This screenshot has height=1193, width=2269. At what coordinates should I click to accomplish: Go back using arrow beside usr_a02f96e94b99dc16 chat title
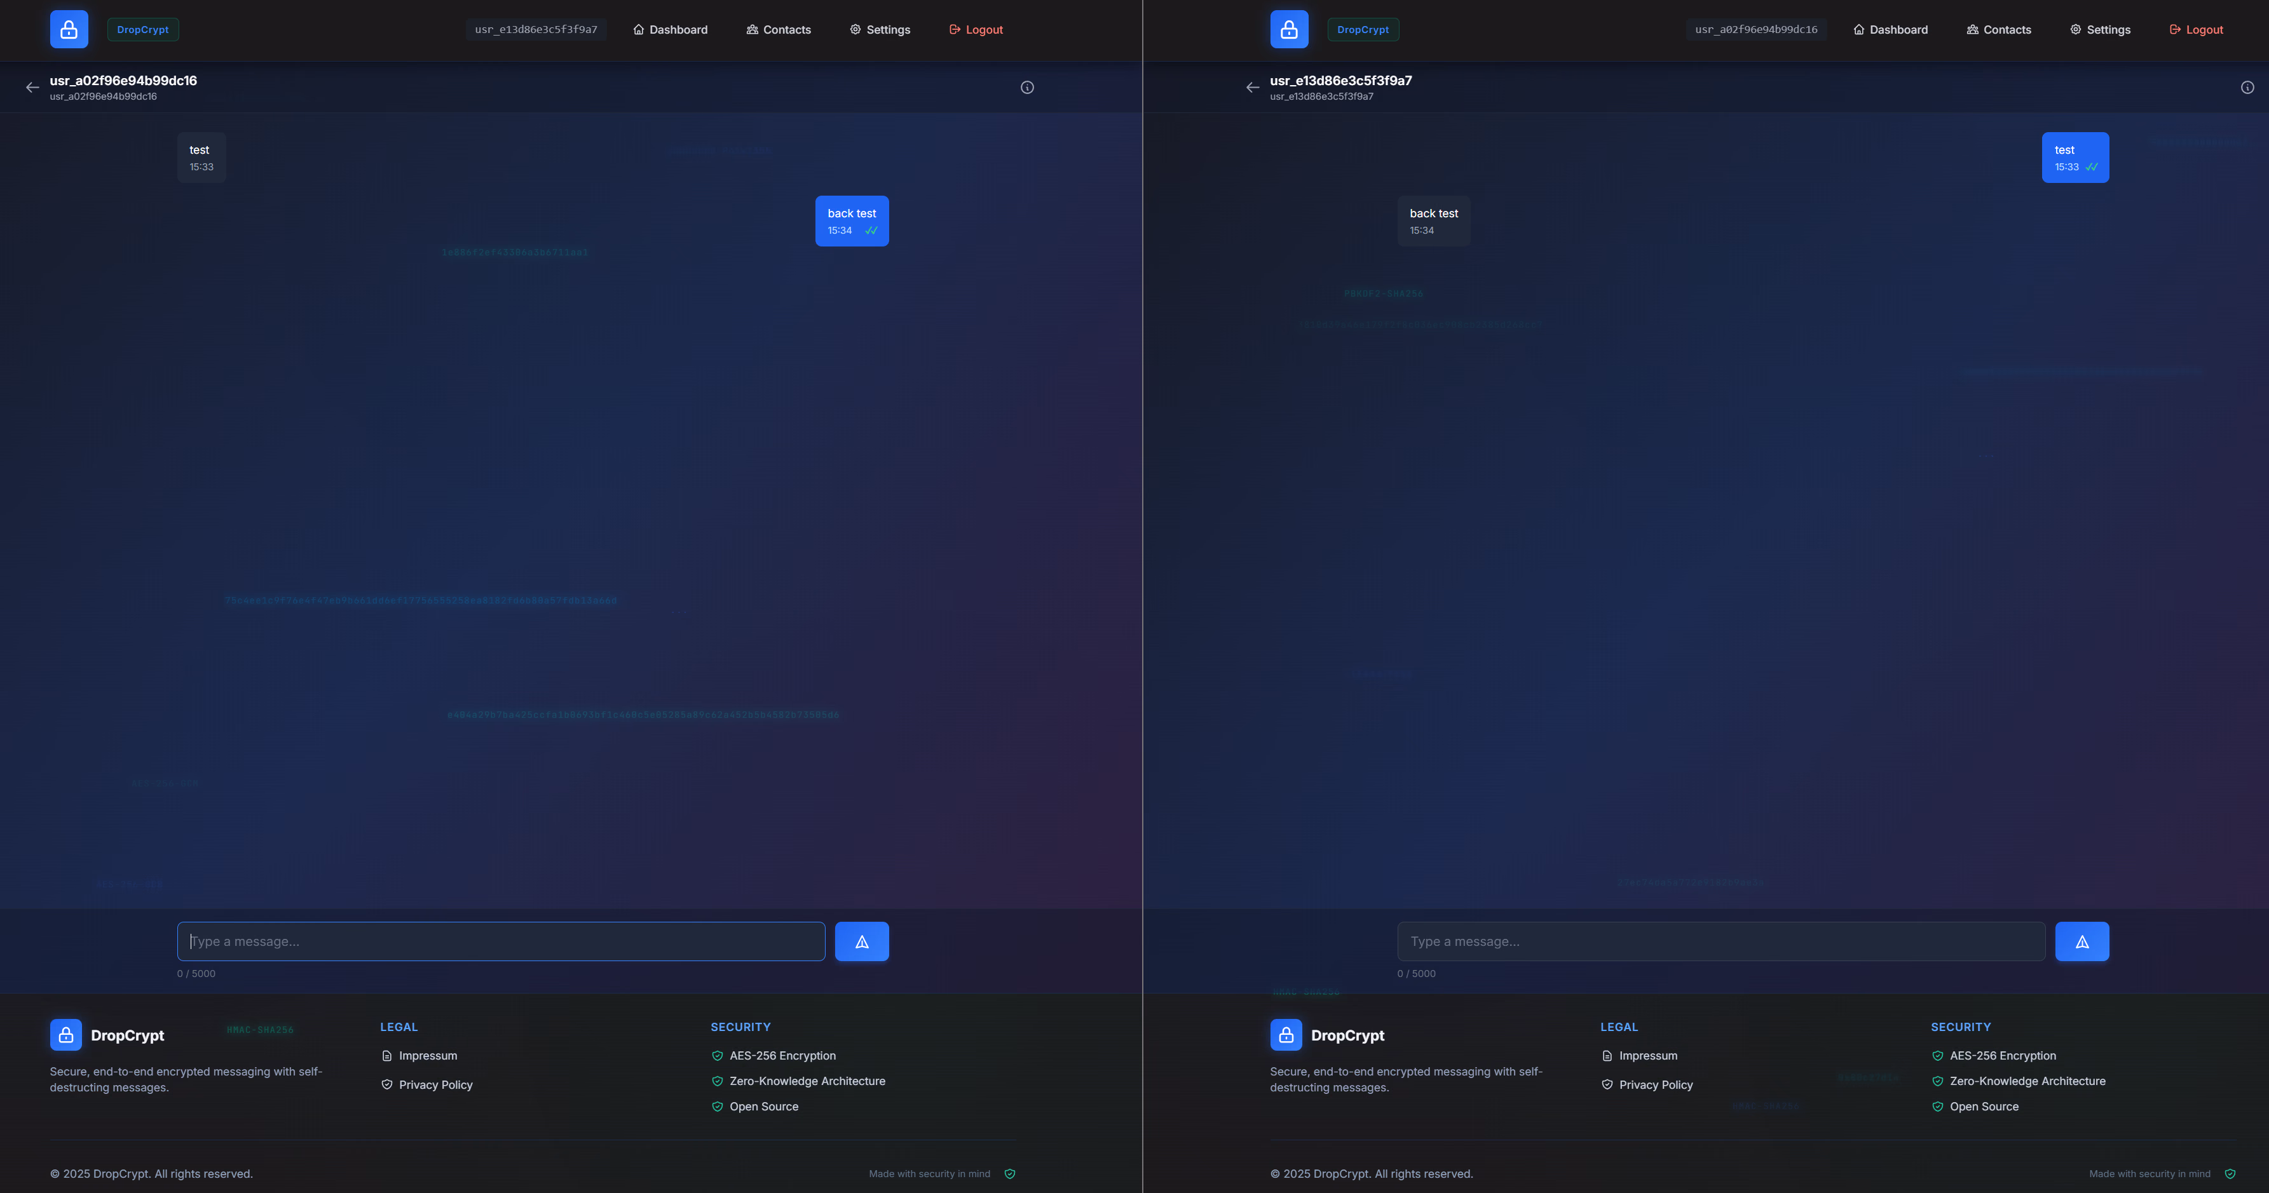point(32,87)
